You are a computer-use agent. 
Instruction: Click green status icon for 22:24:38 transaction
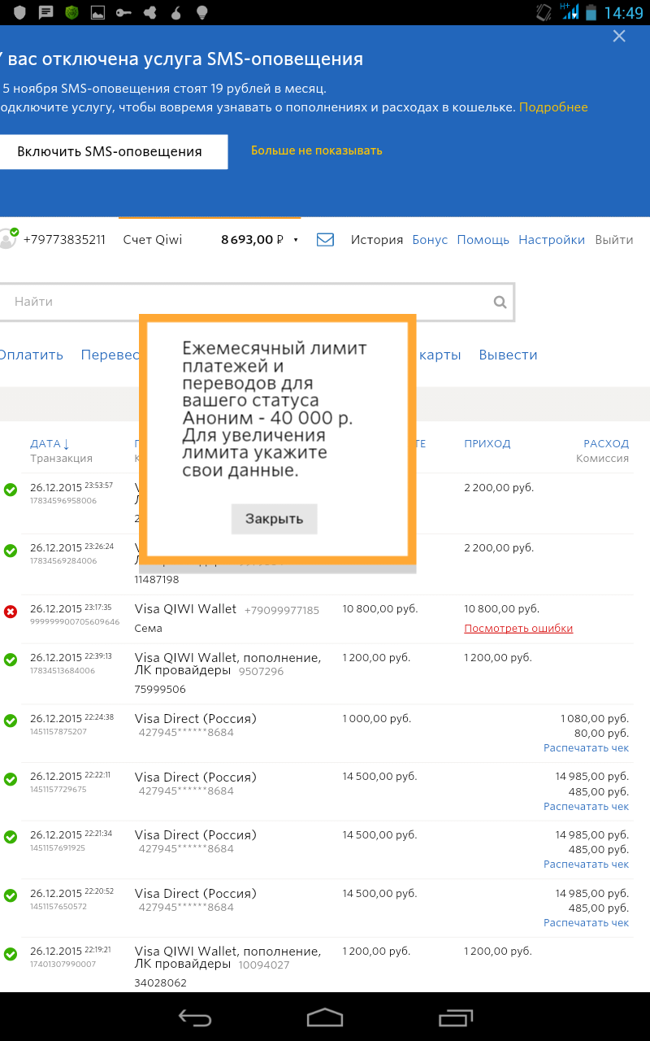[11, 721]
